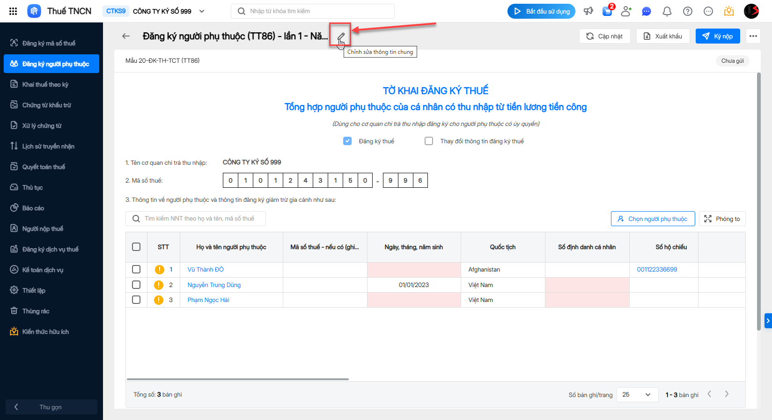772x420 pixels.
Task: Open Chứng từ khấu trừ menu
Action: (51, 105)
